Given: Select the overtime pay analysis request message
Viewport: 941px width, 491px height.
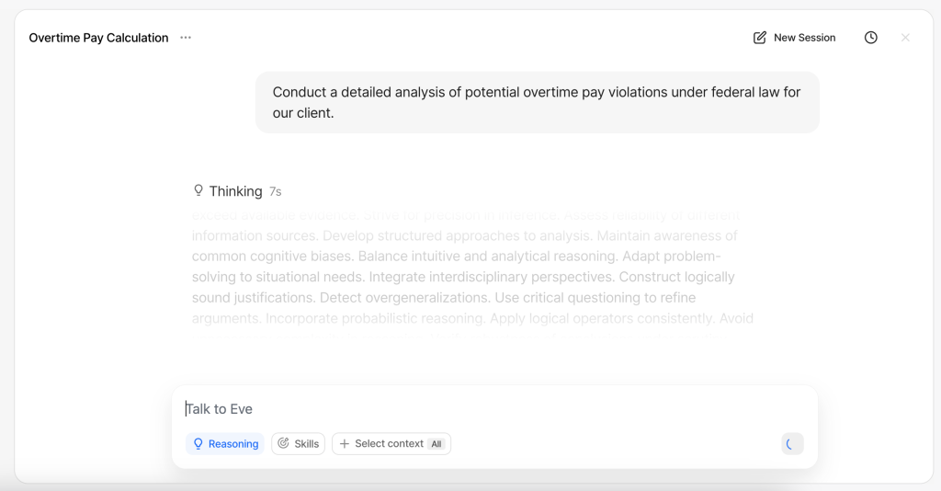Looking at the screenshot, I should click(537, 103).
